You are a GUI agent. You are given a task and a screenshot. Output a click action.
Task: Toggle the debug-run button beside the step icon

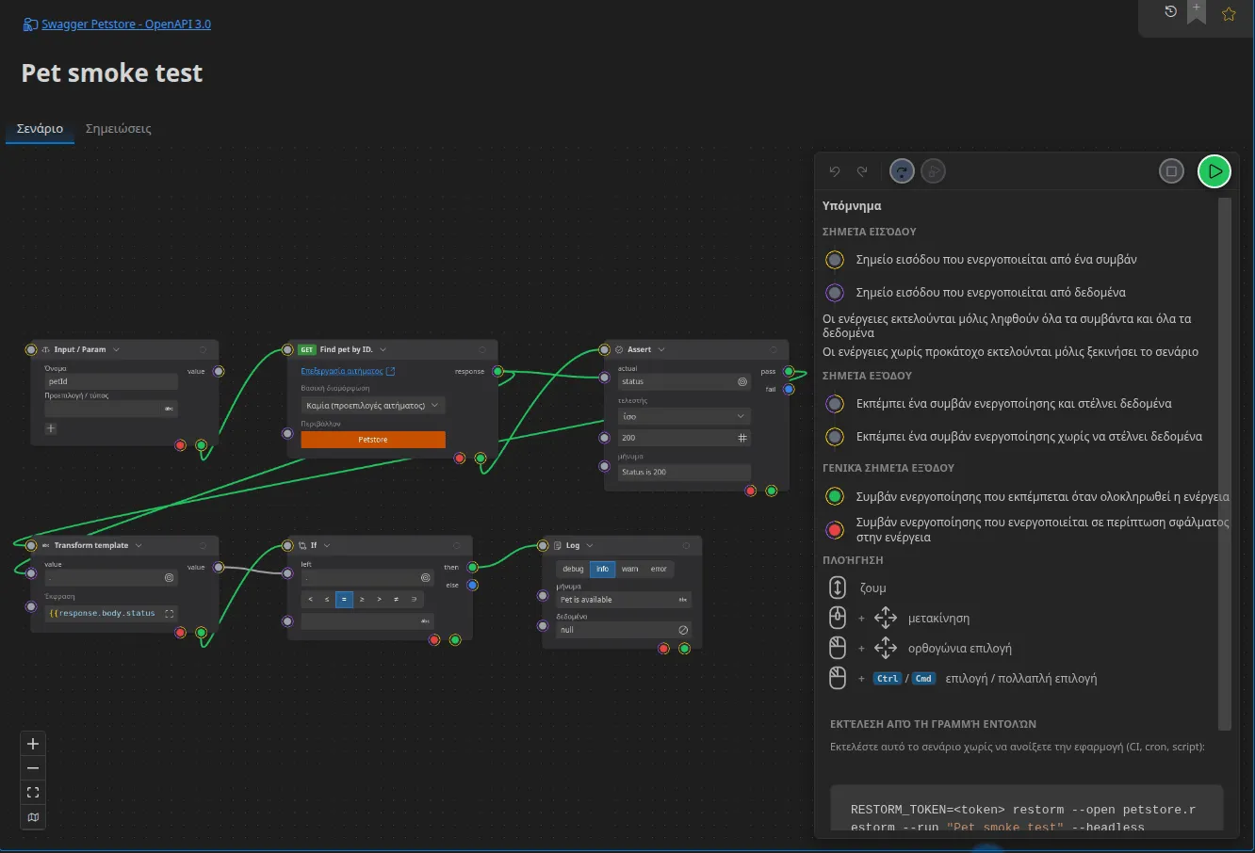tap(933, 171)
